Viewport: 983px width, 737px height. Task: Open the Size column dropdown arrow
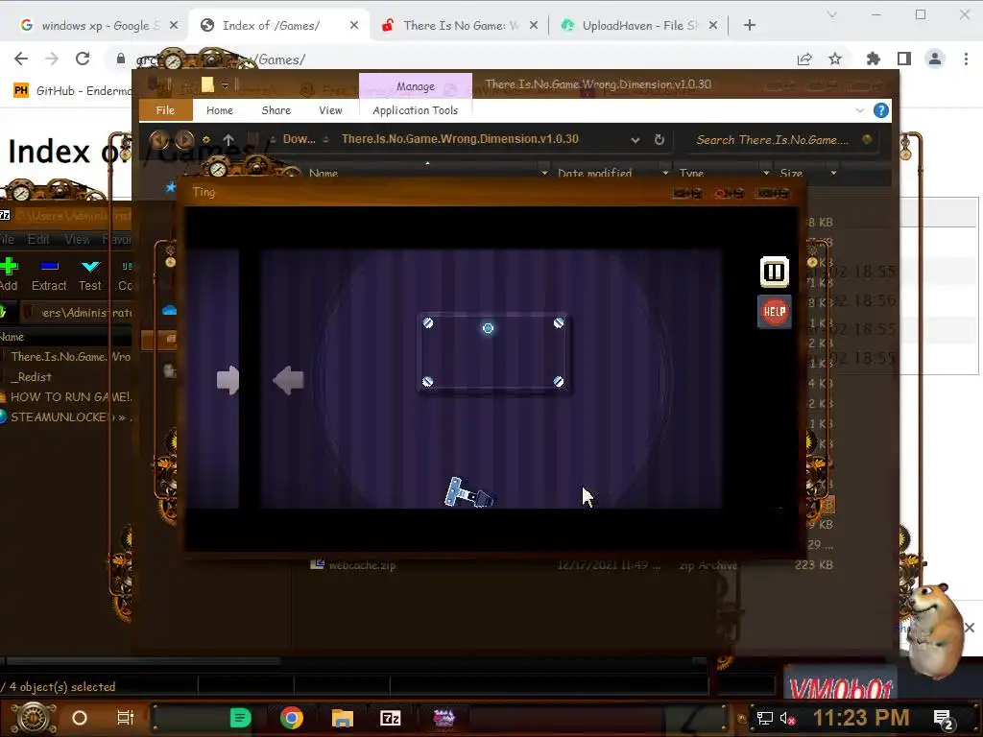[833, 173]
